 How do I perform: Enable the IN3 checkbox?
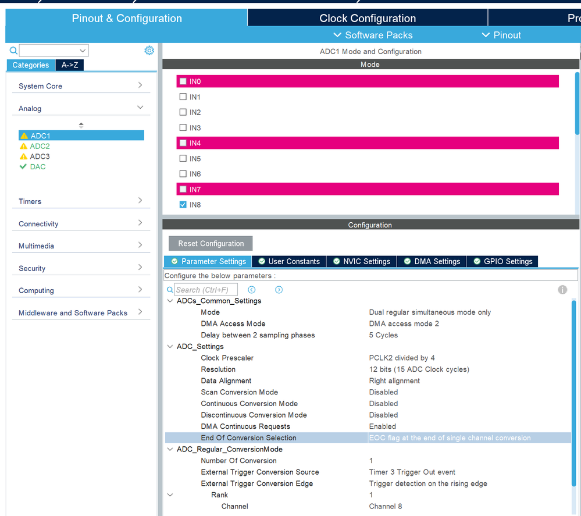(183, 127)
